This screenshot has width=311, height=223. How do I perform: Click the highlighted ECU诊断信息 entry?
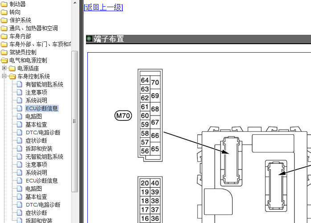[42, 108]
